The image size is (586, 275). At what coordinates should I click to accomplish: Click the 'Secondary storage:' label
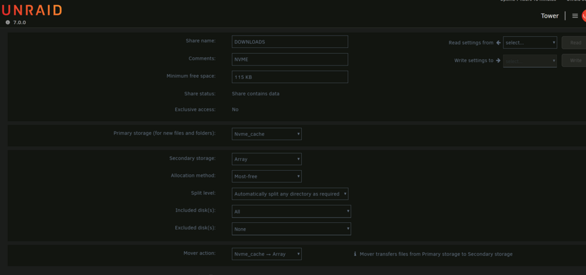click(192, 158)
